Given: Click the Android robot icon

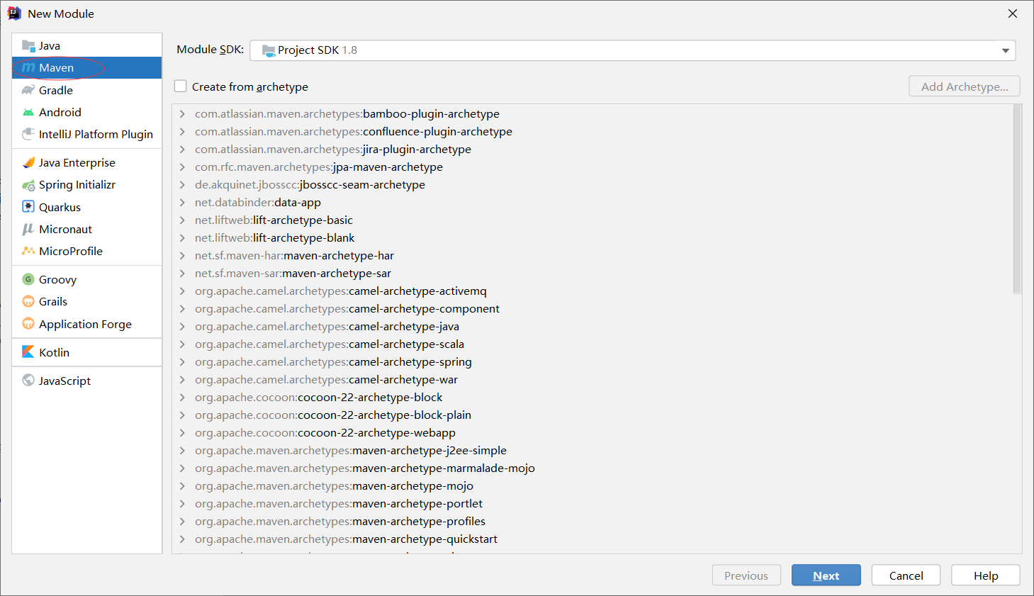Looking at the screenshot, I should click(28, 112).
